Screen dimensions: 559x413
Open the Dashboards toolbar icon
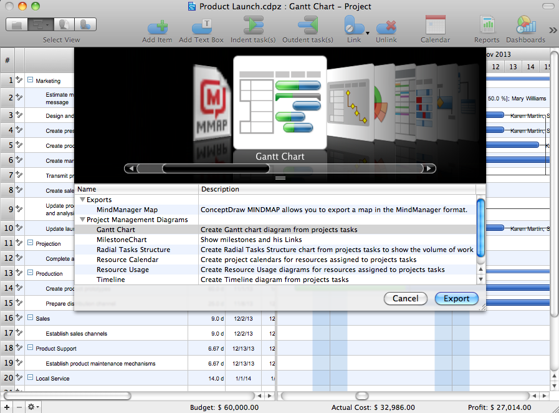(526, 25)
